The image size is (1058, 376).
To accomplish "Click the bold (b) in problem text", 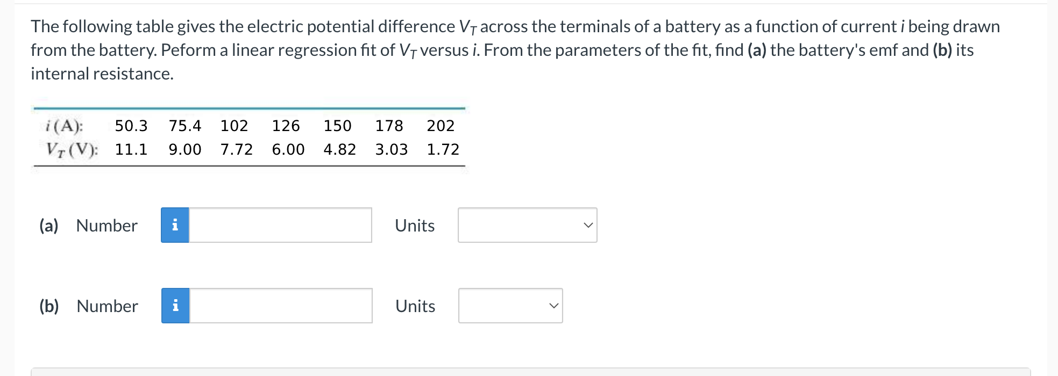I will [942, 50].
